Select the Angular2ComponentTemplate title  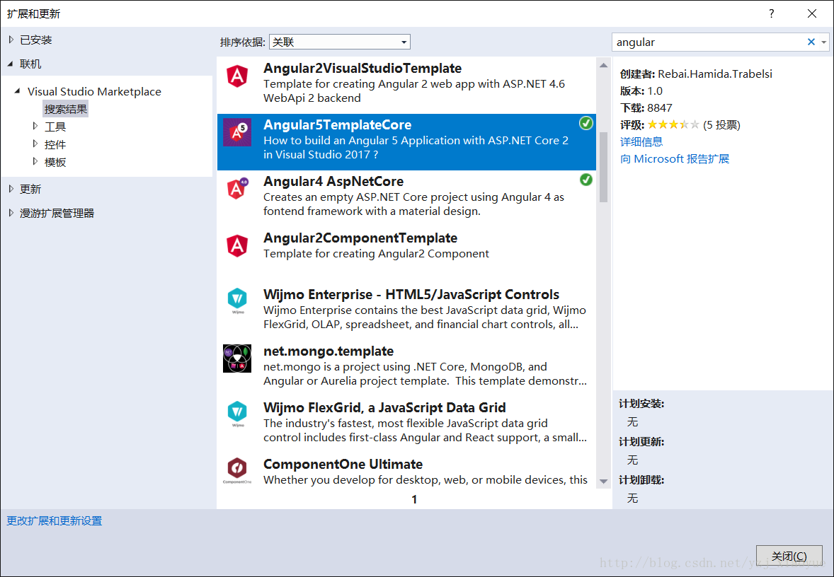point(360,238)
